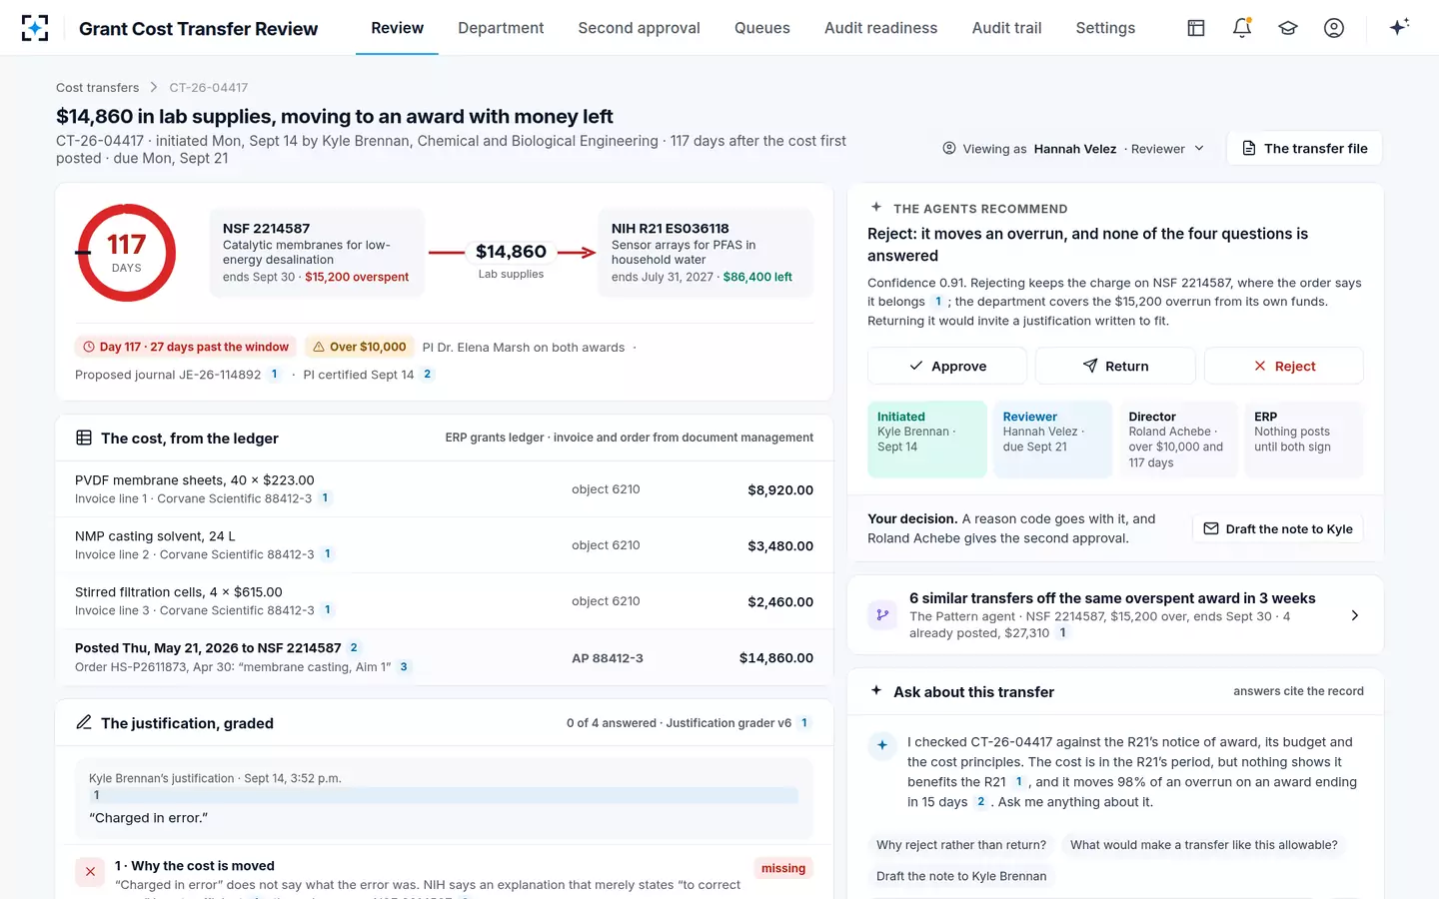
Task: Click the Pattern agent branch icon
Action: point(882,615)
